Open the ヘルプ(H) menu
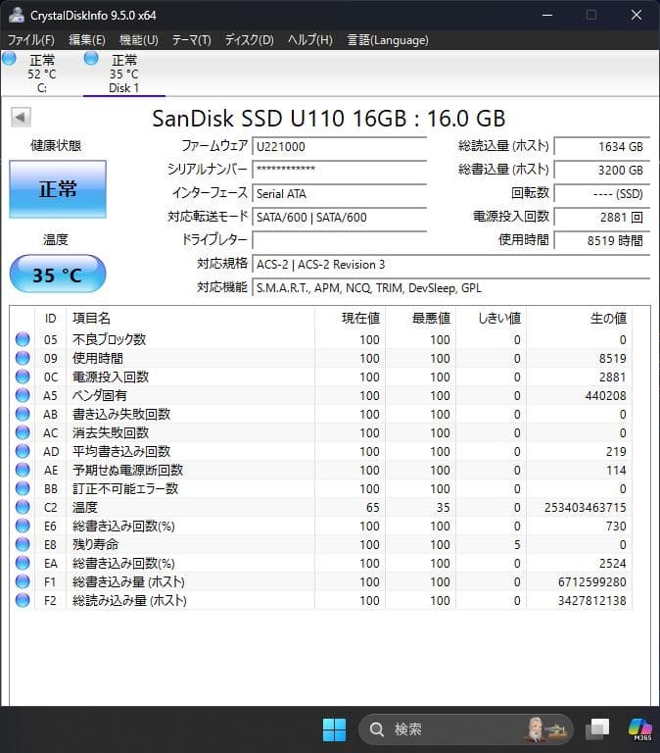 click(310, 40)
